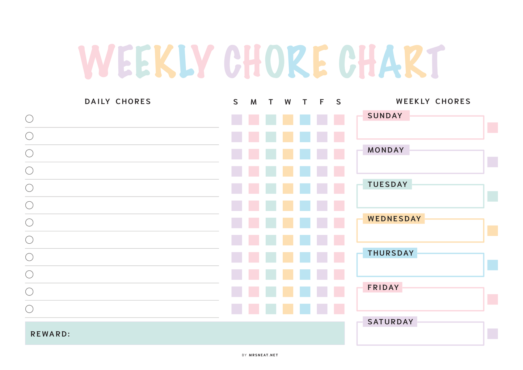Click first row Wednesday orange square
The image size is (523, 370).
tap(288, 120)
